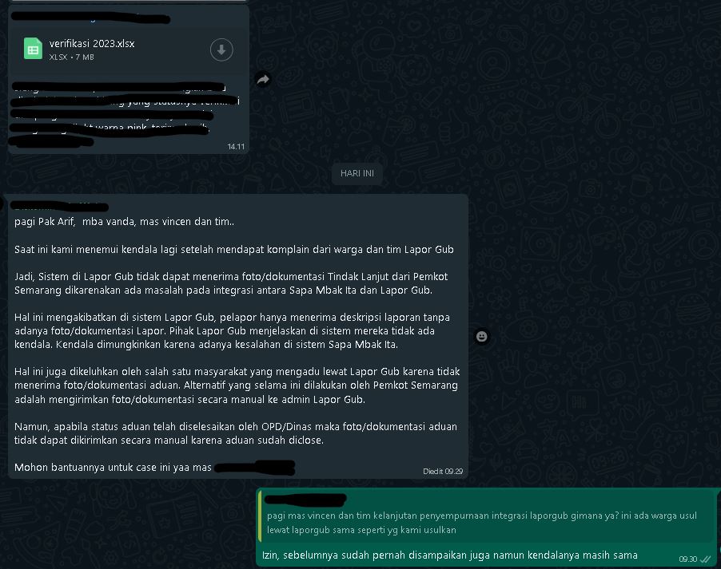Image resolution: width=721 pixels, height=569 pixels.
Task: Download the verifikasi 2023.xlsx attachment
Action: tap(221, 49)
